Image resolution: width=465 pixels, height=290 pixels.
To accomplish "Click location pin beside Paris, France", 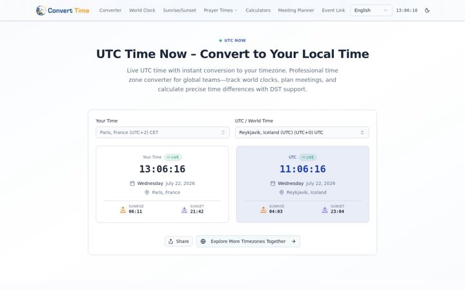I will tap(147, 192).
